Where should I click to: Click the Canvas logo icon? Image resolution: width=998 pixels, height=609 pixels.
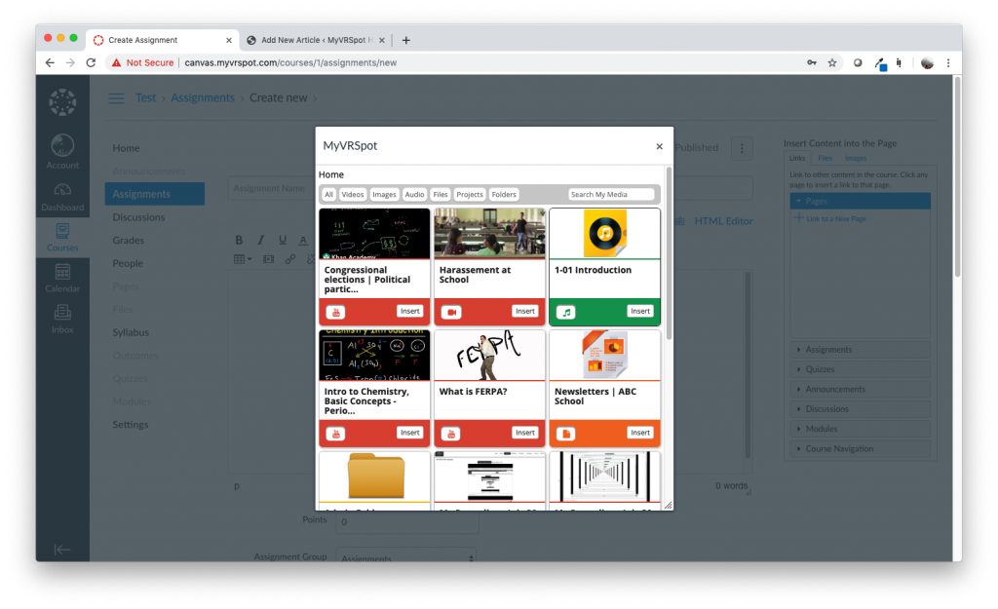click(x=62, y=102)
